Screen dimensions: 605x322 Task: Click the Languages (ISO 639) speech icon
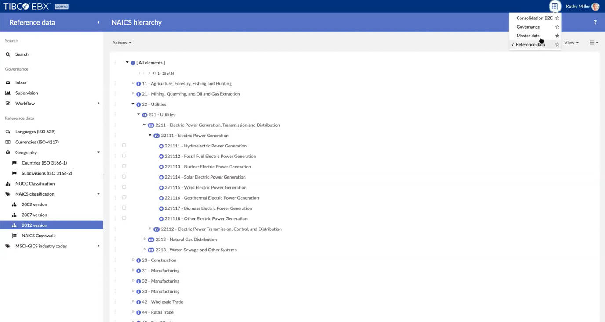click(8, 132)
